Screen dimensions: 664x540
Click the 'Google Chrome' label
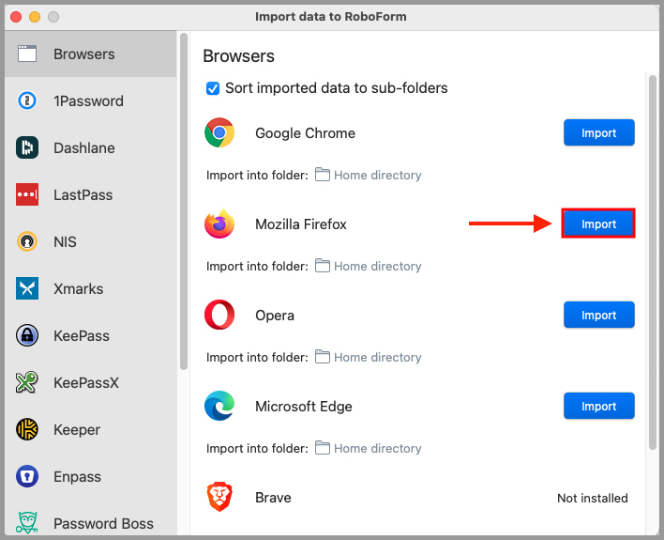click(x=306, y=133)
